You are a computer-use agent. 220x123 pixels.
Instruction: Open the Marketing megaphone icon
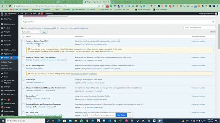[x=2, y=36]
